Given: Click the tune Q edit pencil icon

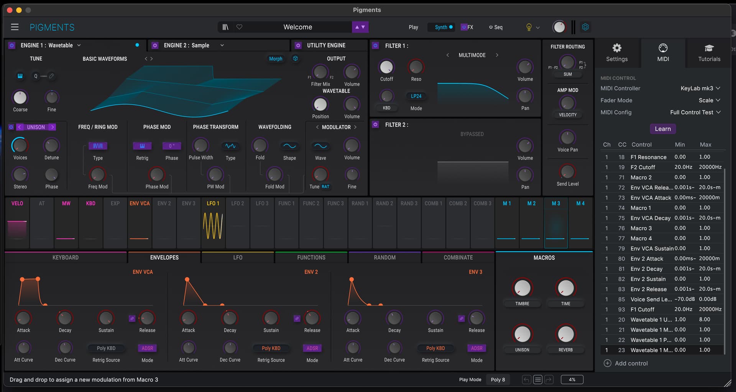Looking at the screenshot, I should click(x=51, y=76).
